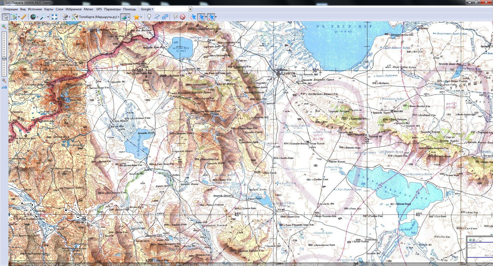
Task: Expand the search field history arrow
Action: [190, 9]
